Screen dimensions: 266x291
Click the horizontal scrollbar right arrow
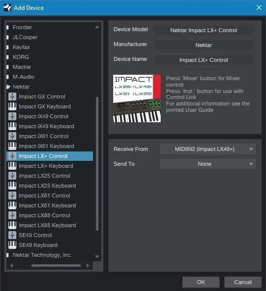88,266
